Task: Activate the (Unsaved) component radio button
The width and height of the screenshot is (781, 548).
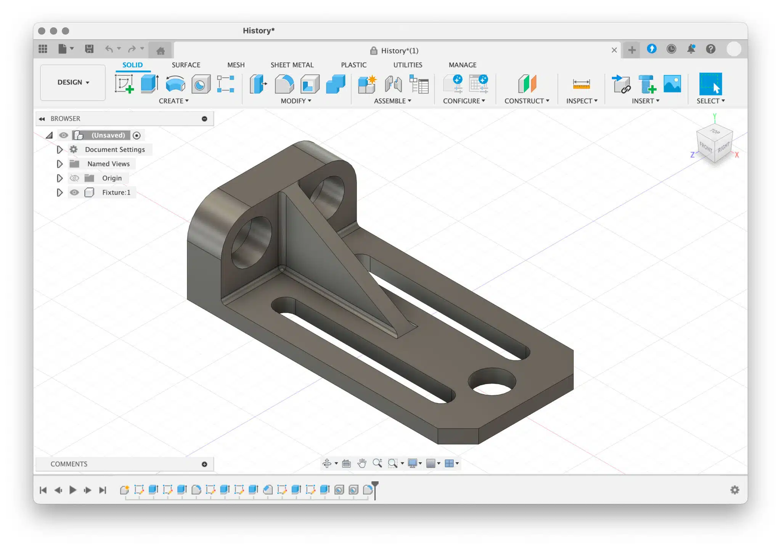Action: (x=137, y=135)
